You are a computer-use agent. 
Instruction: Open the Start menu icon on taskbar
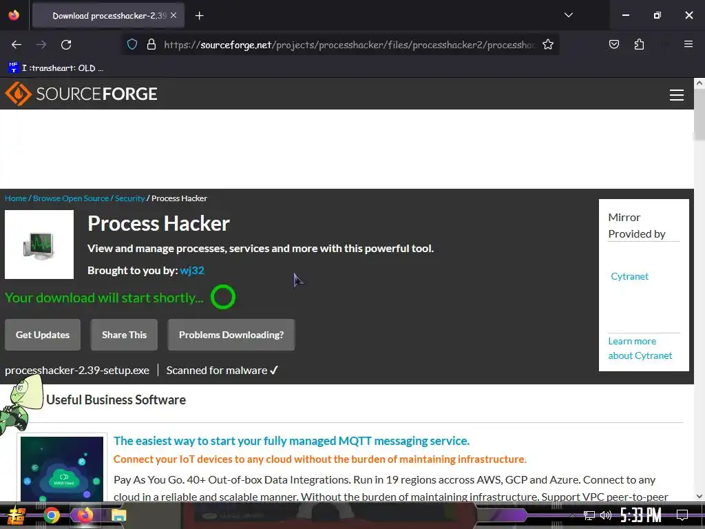[17, 515]
